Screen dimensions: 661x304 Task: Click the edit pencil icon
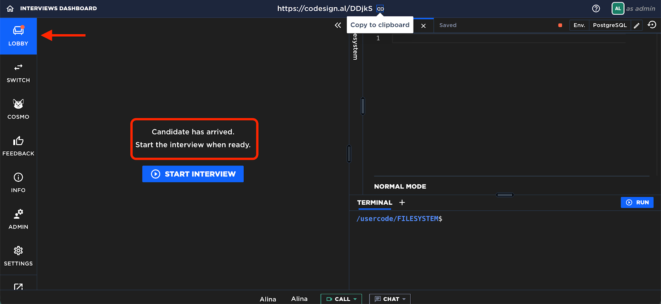point(637,26)
